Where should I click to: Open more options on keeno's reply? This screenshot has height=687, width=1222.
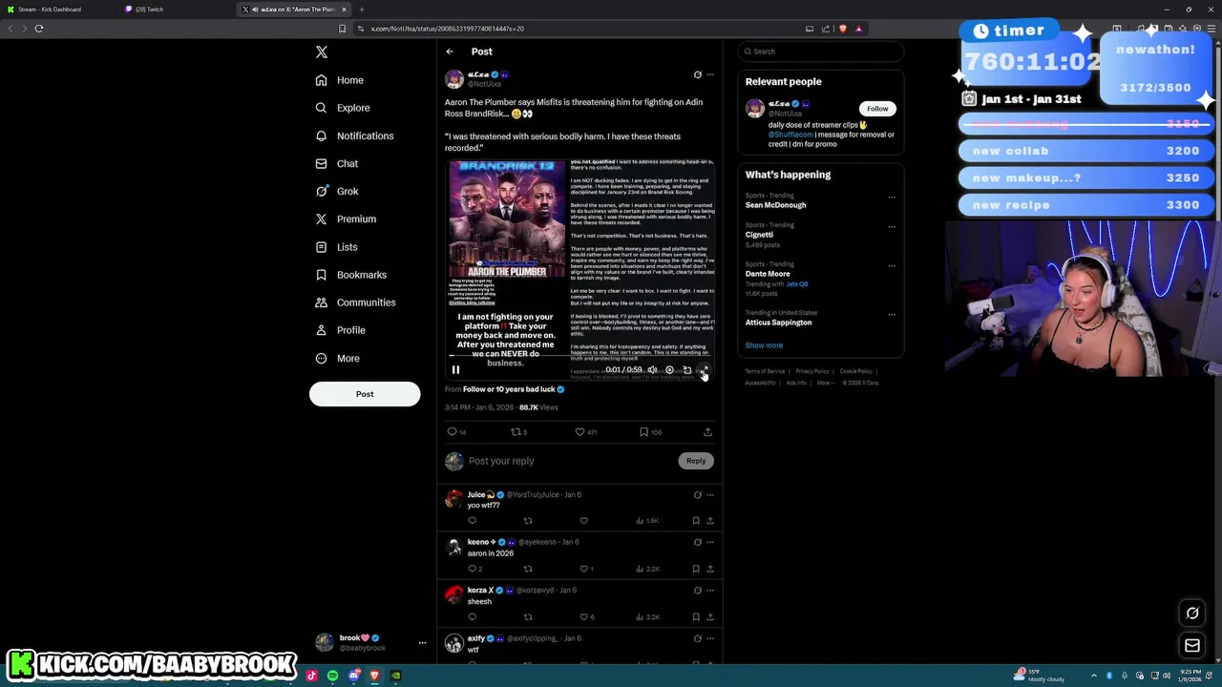[710, 542]
